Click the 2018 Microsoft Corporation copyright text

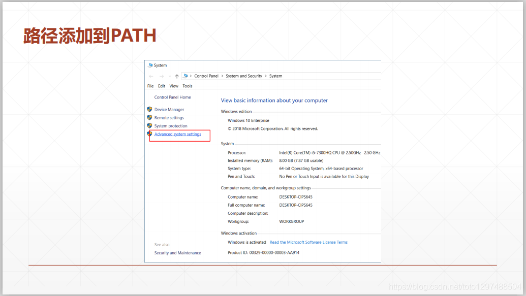[273, 129]
